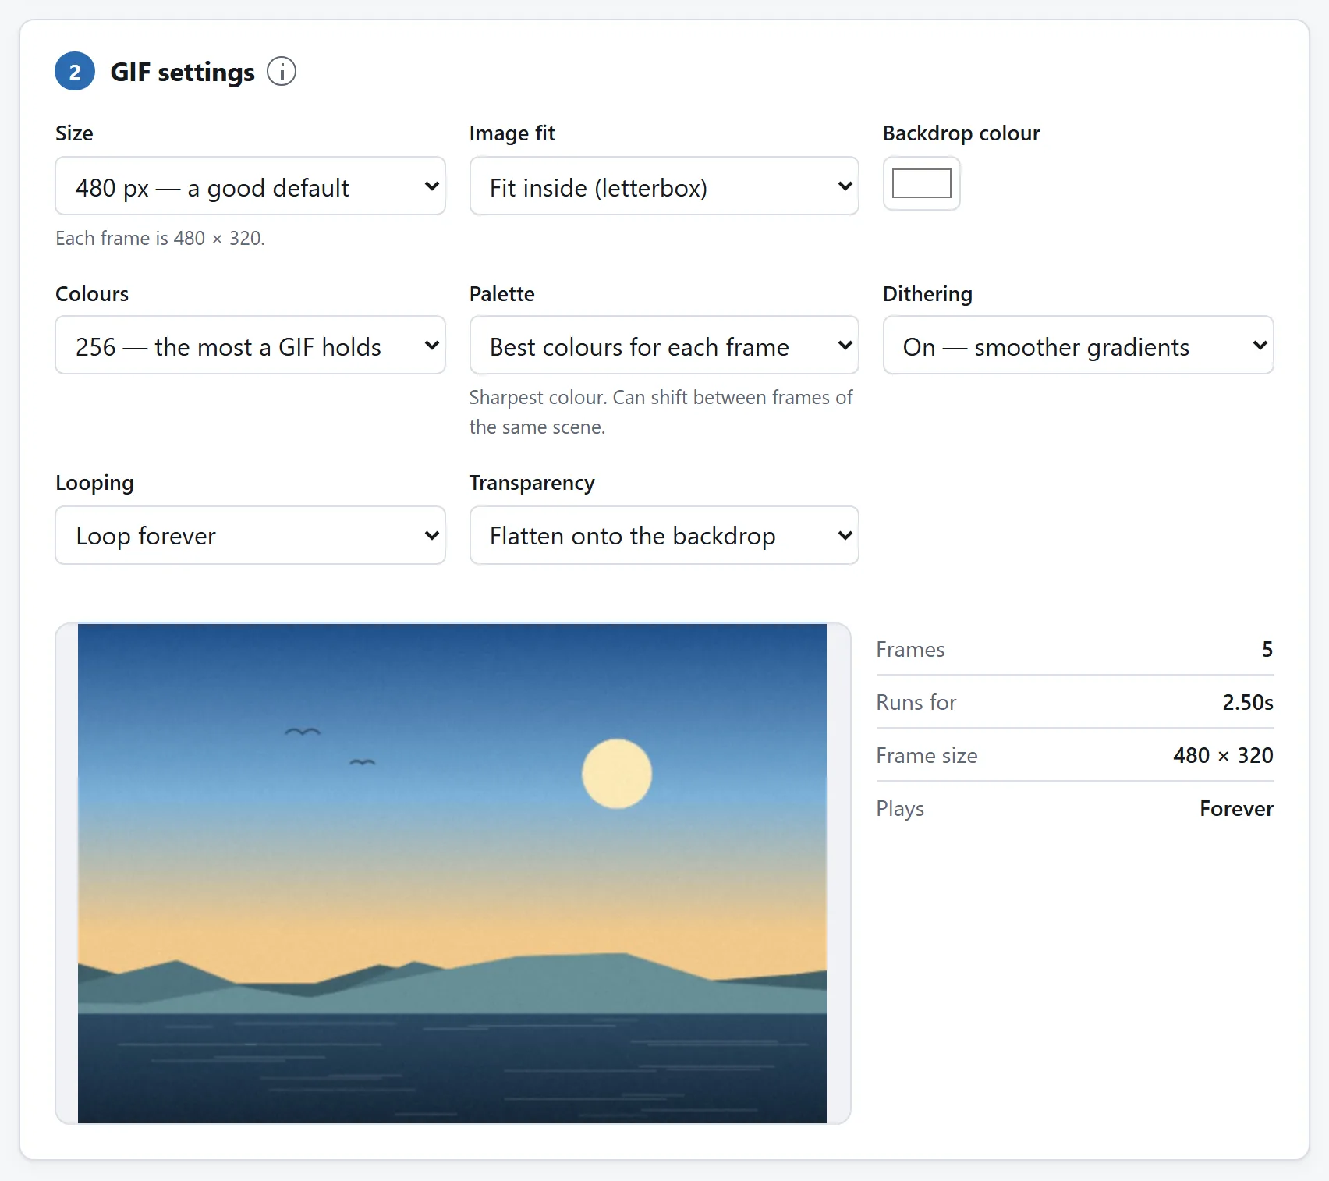Screen dimensions: 1329x1181
Task: Change the Dithering dropdown setting
Action: [1078, 345]
